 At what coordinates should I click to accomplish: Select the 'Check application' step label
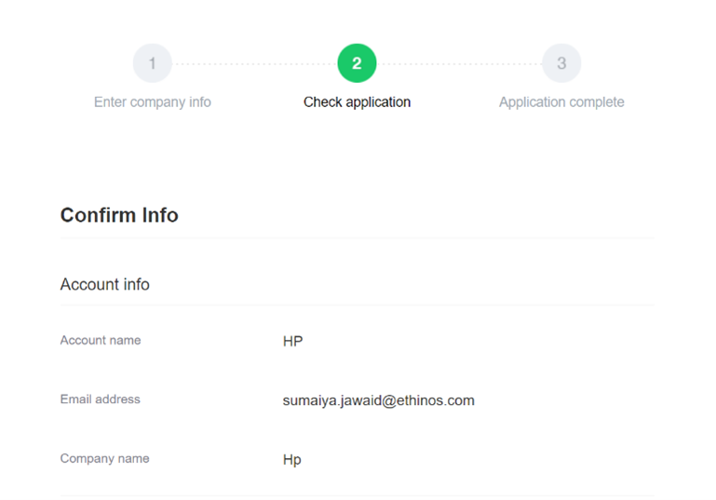tap(357, 102)
